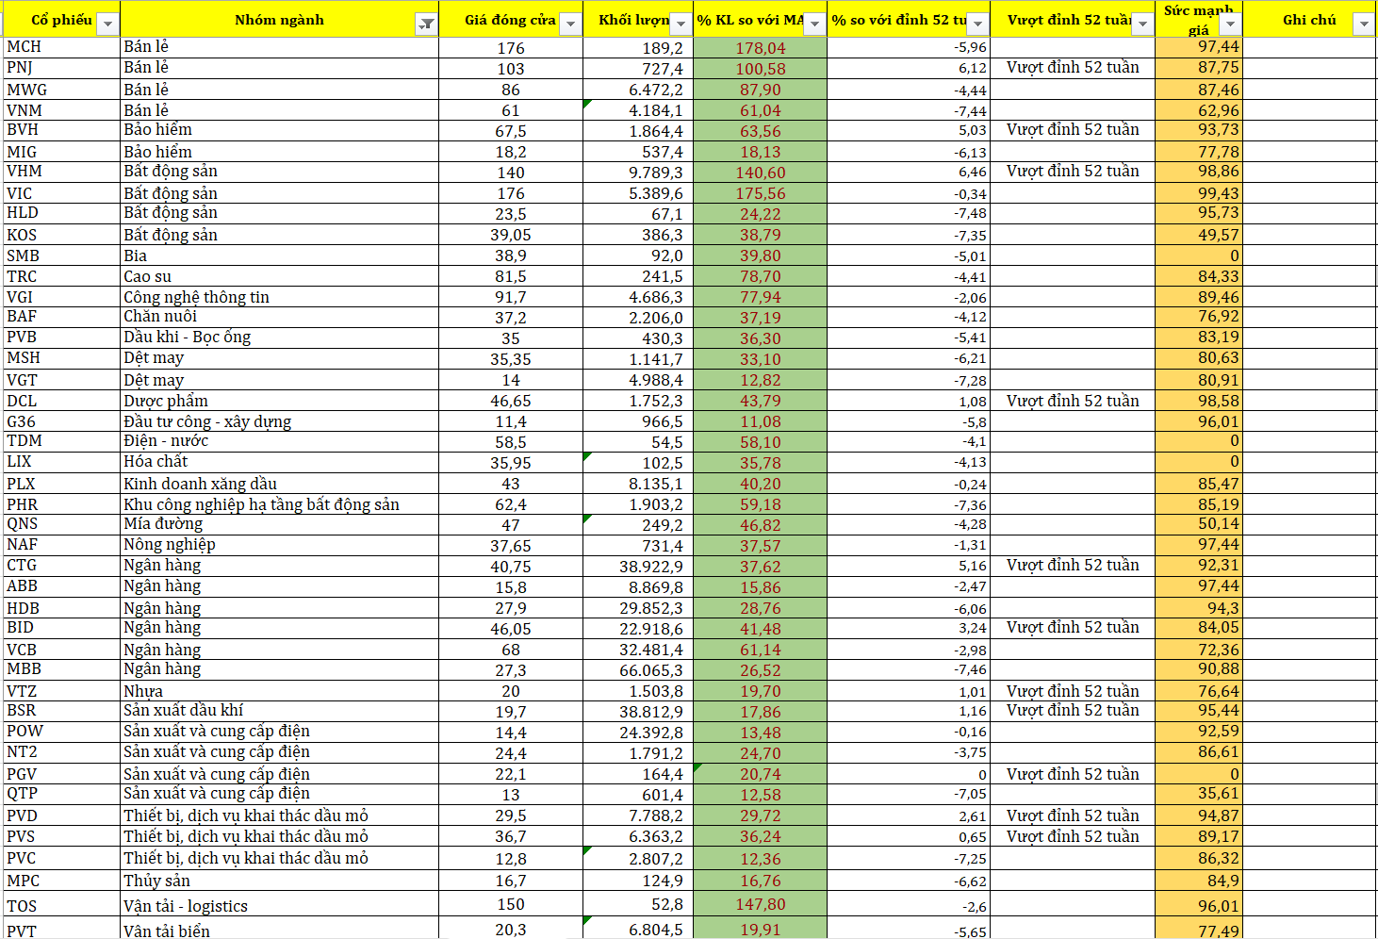Select the price strength value 35,61

1199,794
